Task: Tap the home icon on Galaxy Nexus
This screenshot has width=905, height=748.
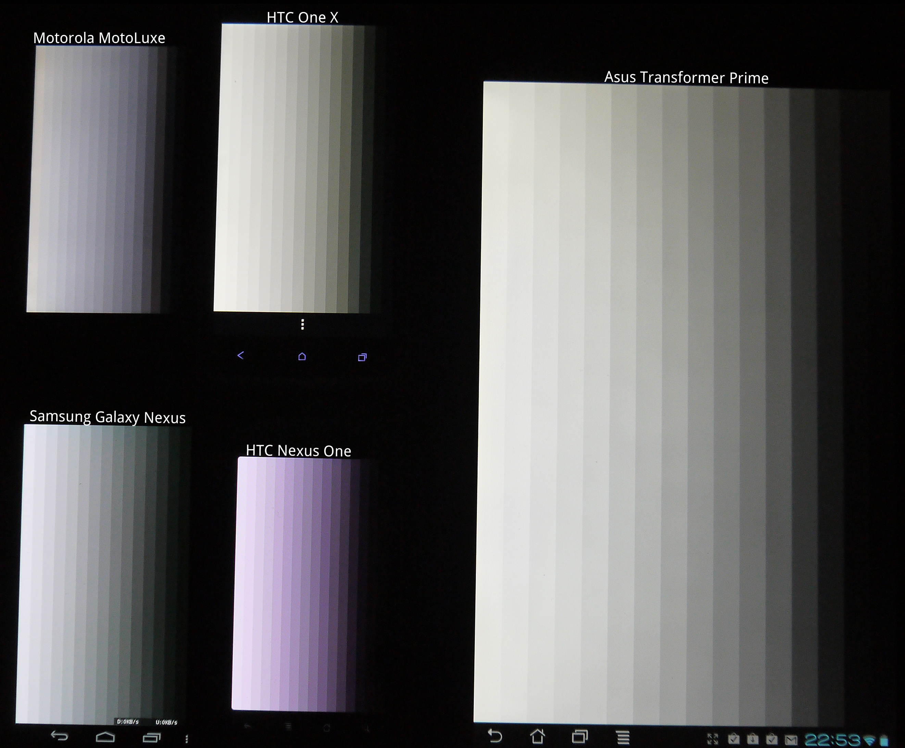Action: [x=105, y=737]
